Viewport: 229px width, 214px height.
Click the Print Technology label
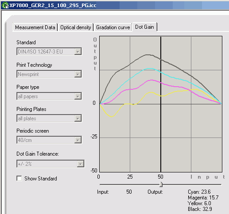coord(34,65)
